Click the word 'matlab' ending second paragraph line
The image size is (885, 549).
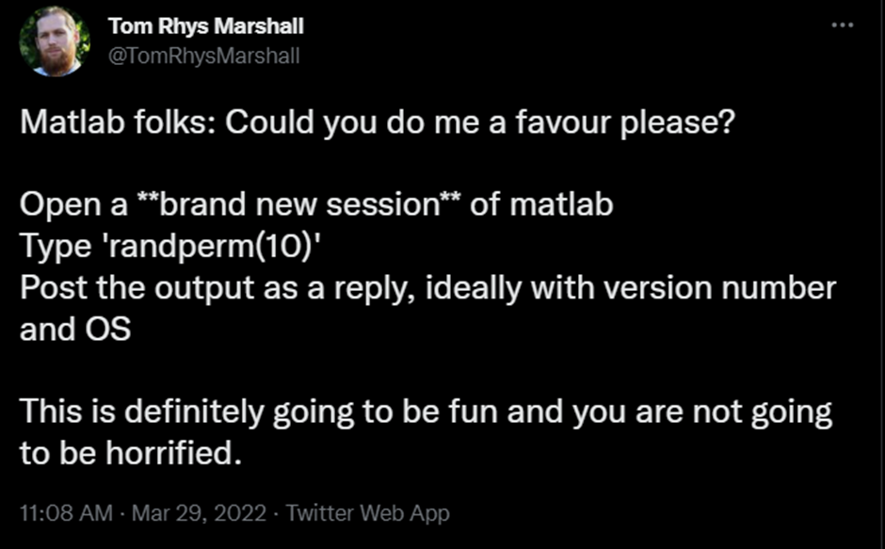tap(560, 205)
